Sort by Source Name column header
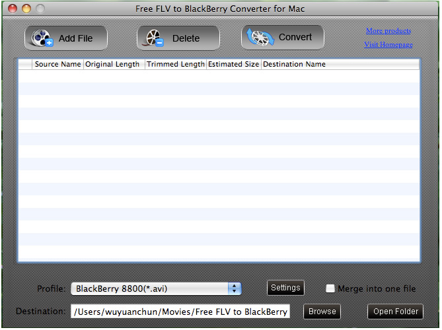This screenshot has width=442, height=330. [57, 65]
